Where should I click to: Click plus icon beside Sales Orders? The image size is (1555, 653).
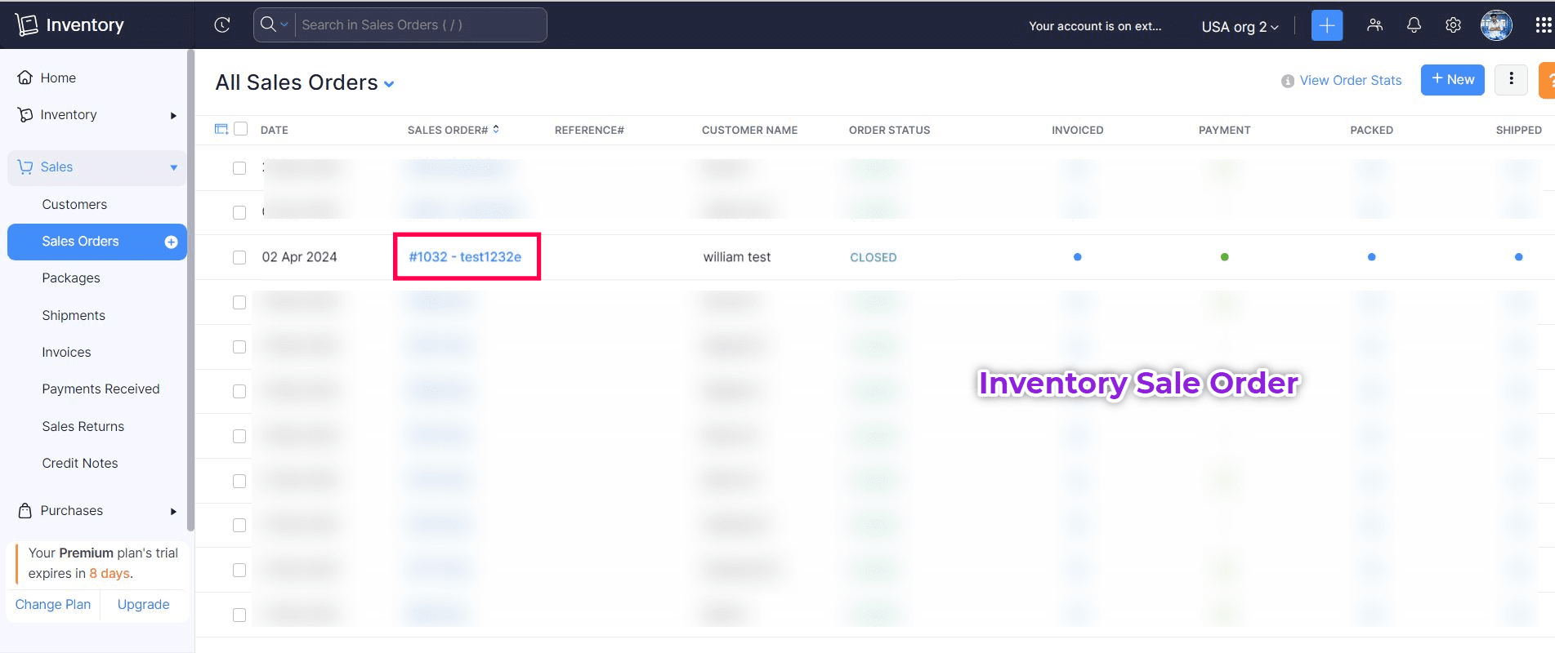click(x=171, y=242)
